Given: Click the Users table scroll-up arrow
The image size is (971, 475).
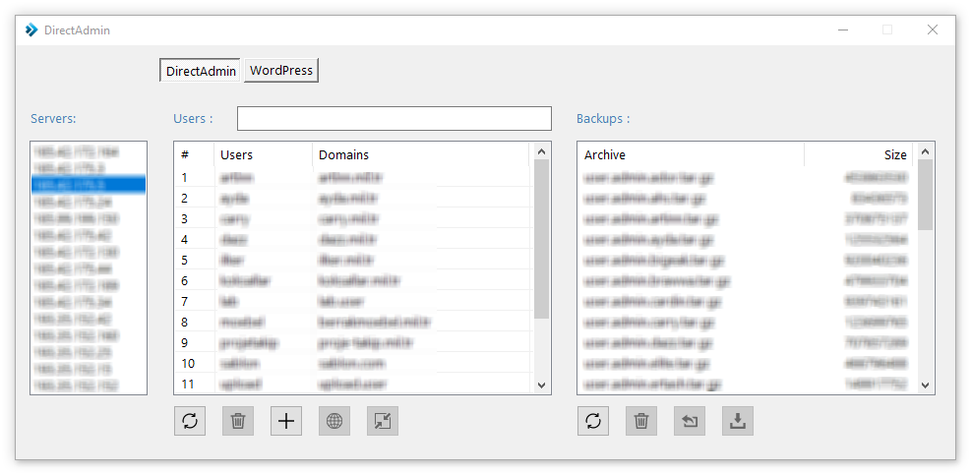Looking at the screenshot, I should coord(541,151).
